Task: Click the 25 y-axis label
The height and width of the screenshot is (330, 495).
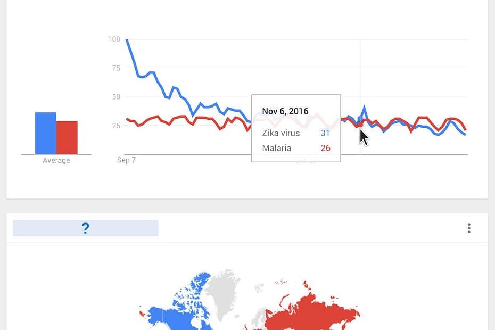Action: click(x=115, y=126)
